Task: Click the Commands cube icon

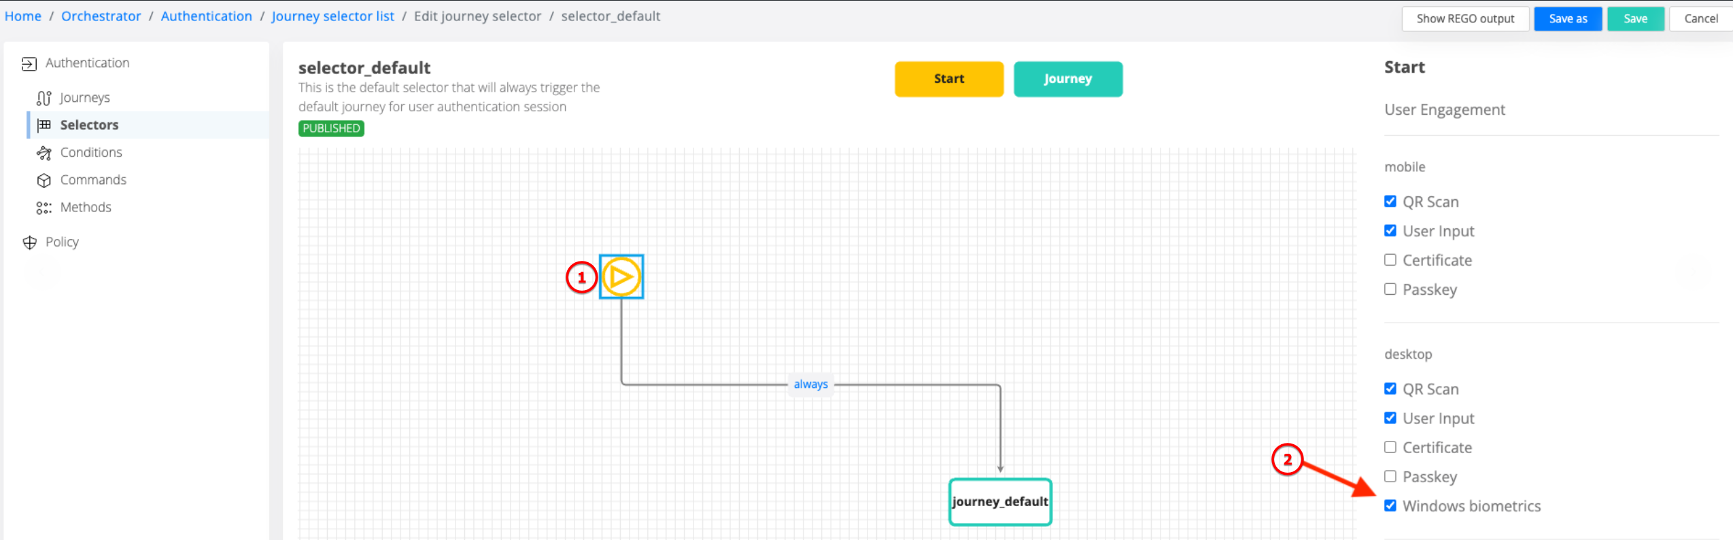Action: [44, 180]
